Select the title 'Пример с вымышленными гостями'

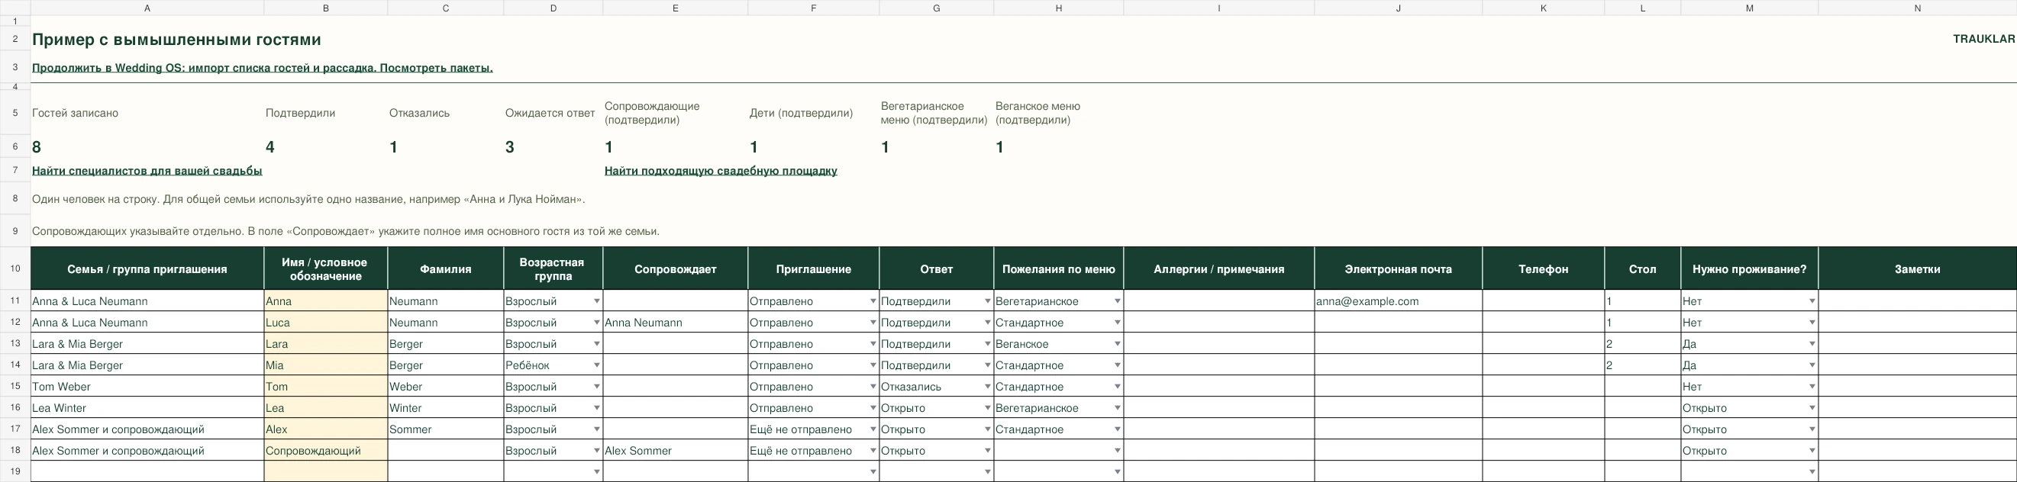tap(177, 40)
